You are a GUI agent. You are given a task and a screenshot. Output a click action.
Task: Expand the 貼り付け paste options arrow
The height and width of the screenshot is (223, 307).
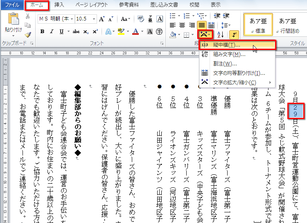pyautogui.click(x=14, y=36)
